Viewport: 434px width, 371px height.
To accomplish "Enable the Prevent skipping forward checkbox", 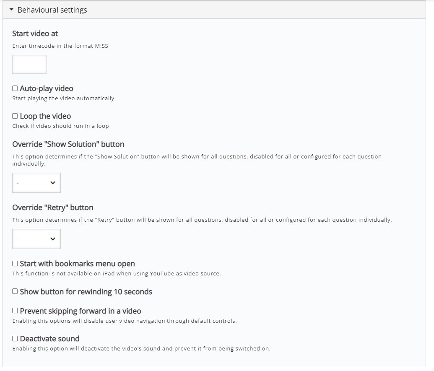I will coord(15,311).
